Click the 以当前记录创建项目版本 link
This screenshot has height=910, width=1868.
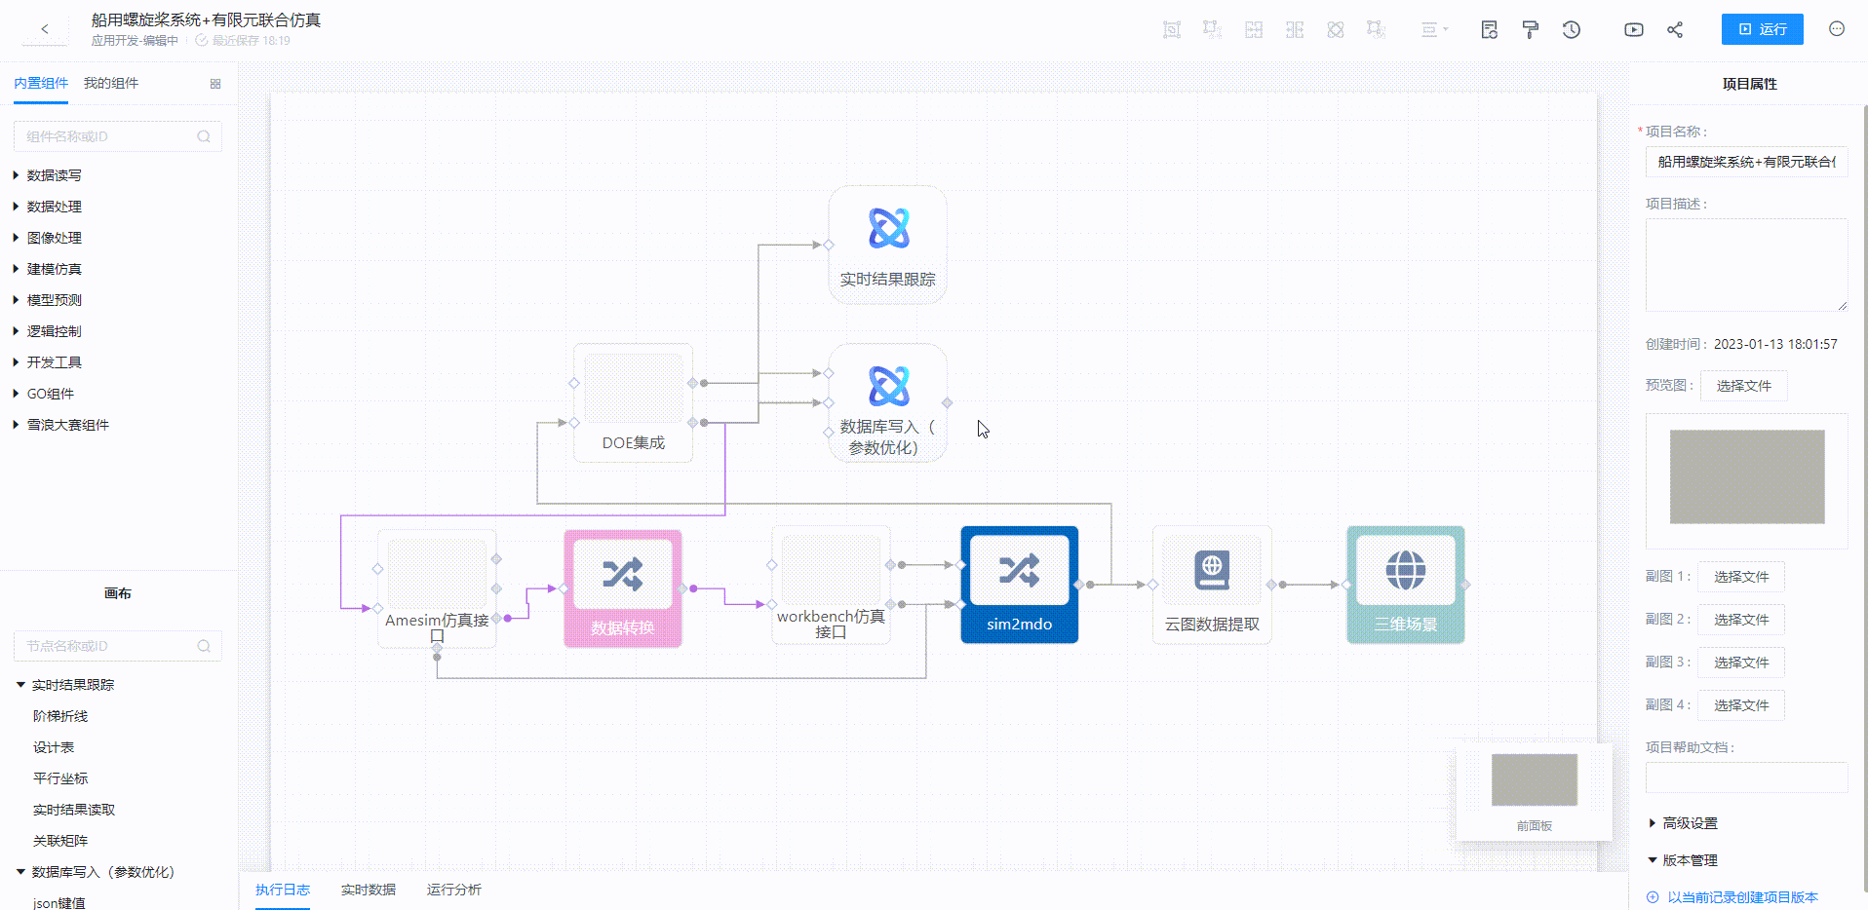[x=1741, y=897]
